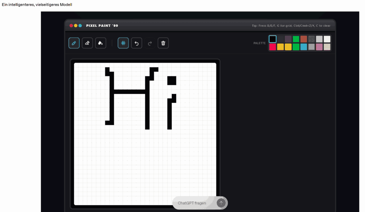
Task: Toggle the grid overlay off
Action: tap(123, 43)
